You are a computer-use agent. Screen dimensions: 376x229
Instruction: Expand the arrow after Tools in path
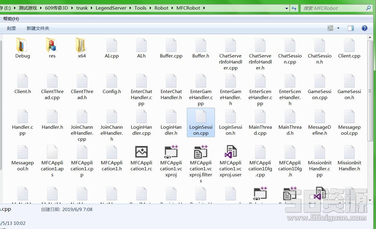(x=151, y=8)
